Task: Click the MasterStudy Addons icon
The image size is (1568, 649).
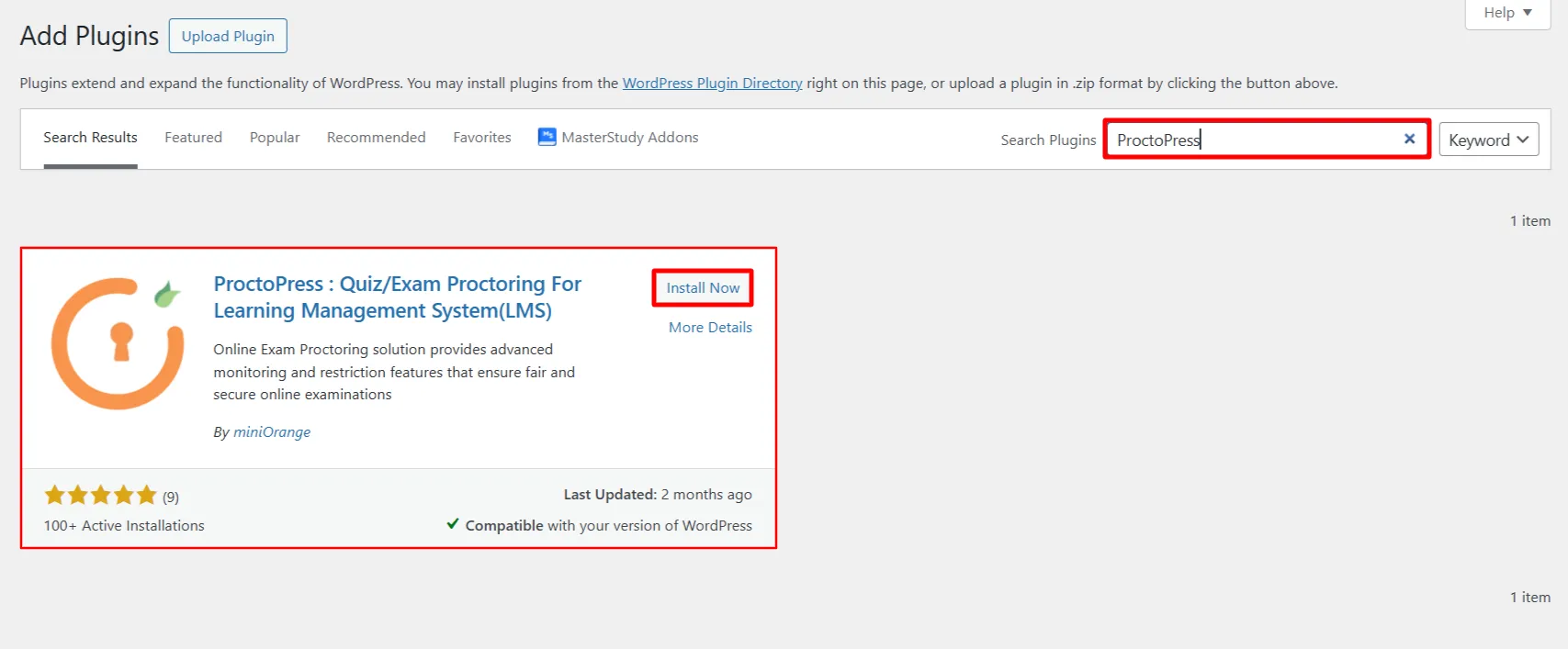Action: click(x=547, y=137)
